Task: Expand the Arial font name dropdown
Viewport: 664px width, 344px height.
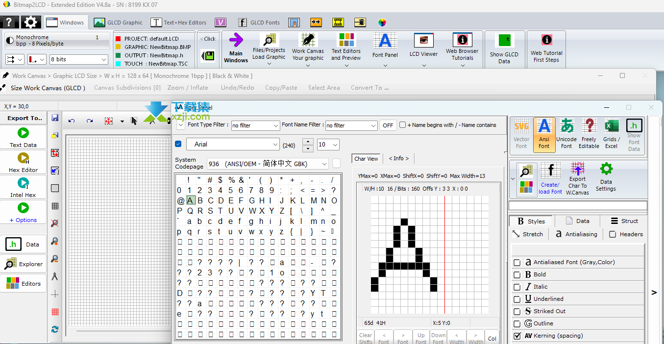Action: 274,145
